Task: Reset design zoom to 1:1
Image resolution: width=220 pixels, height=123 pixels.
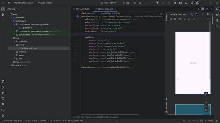Action: [x=206, y=106]
